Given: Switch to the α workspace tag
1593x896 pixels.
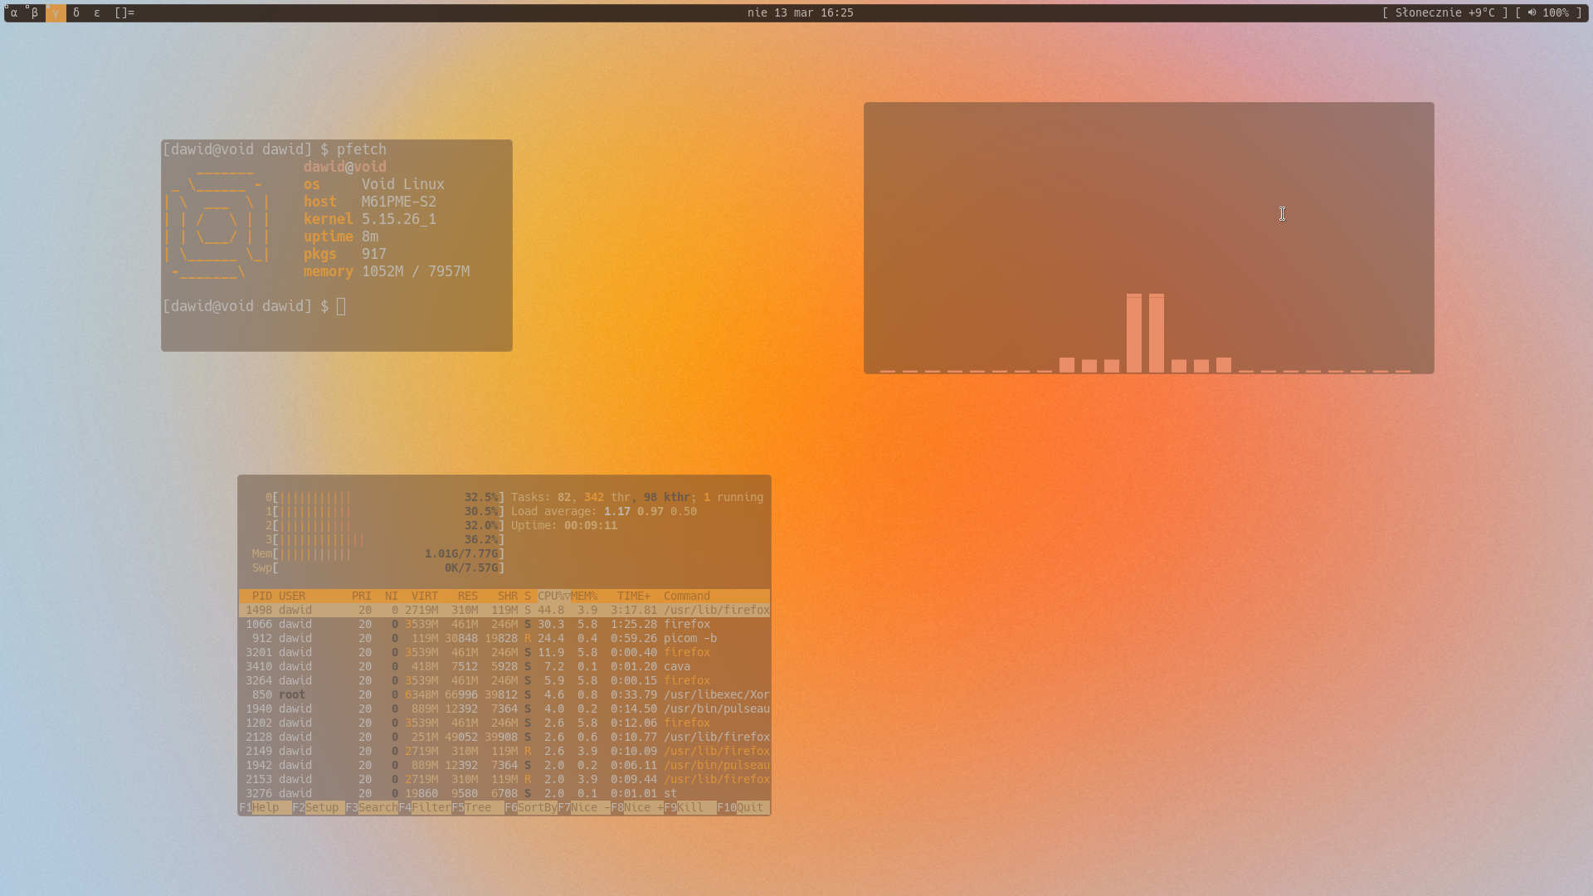Looking at the screenshot, I should pos(14,12).
